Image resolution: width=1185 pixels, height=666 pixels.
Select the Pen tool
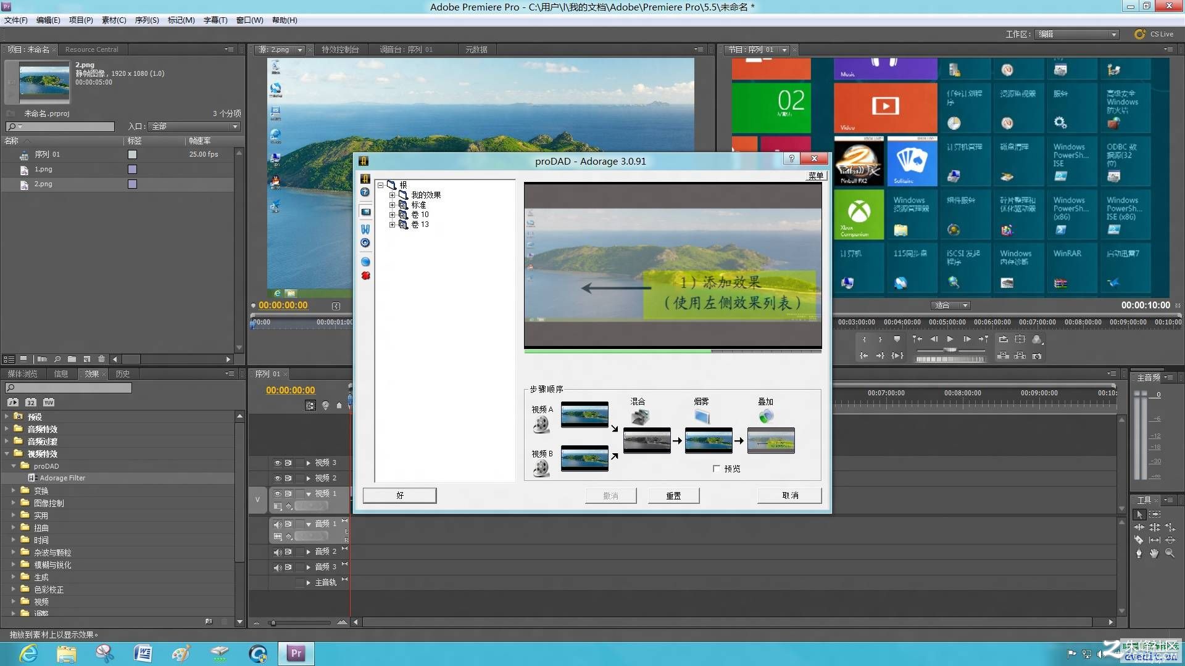[x=1139, y=554]
